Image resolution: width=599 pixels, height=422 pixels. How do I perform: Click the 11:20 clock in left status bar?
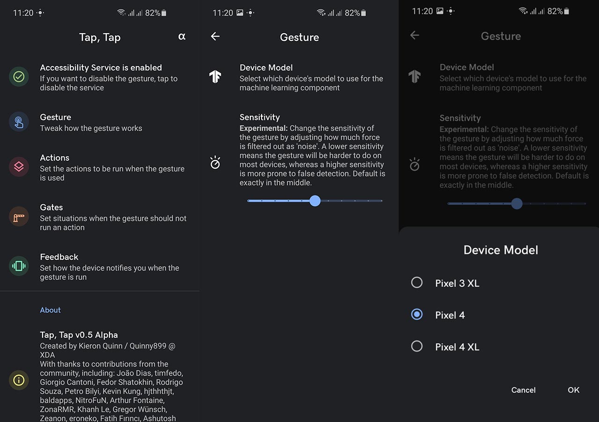coord(23,13)
